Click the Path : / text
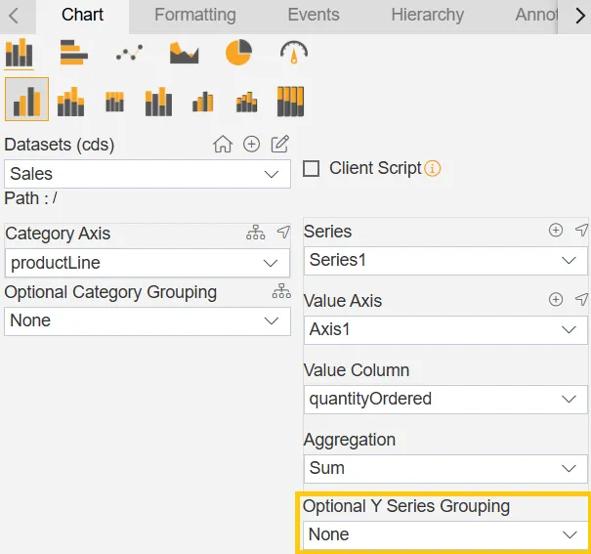The image size is (591, 554). point(31,198)
